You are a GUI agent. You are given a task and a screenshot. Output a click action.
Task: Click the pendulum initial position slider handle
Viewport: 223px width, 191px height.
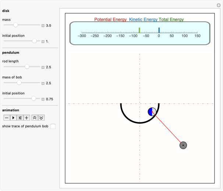click(x=33, y=99)
